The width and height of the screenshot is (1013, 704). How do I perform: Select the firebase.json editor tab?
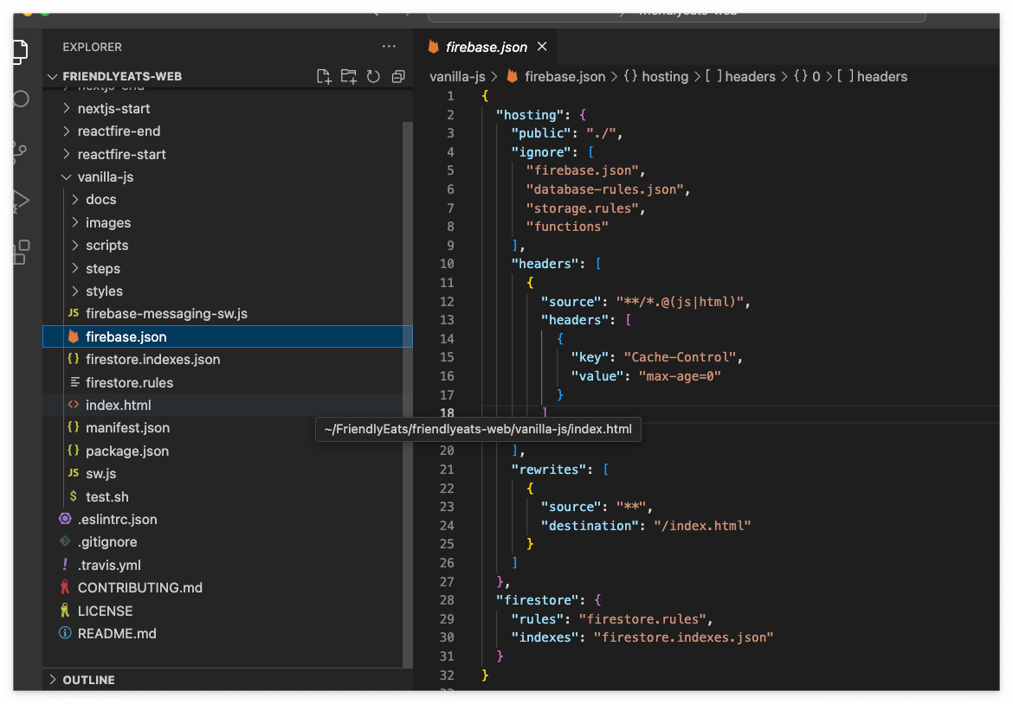pos(486,47)
